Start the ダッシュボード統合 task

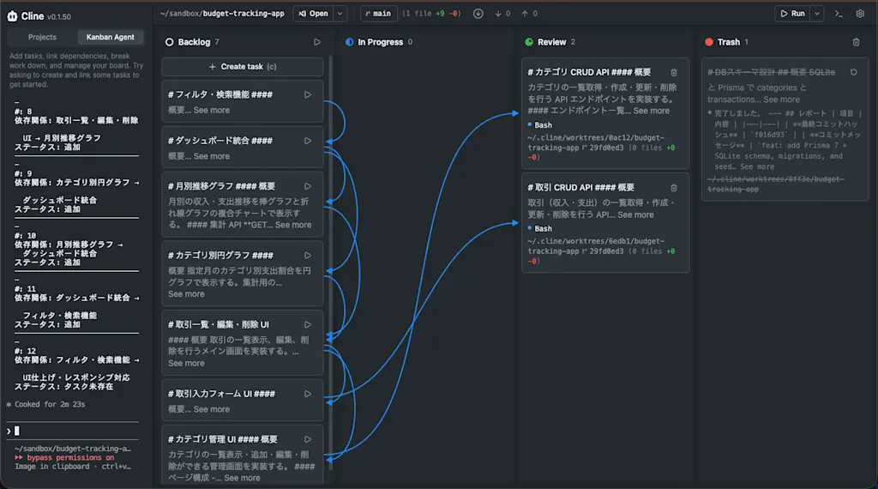point(308,141)
